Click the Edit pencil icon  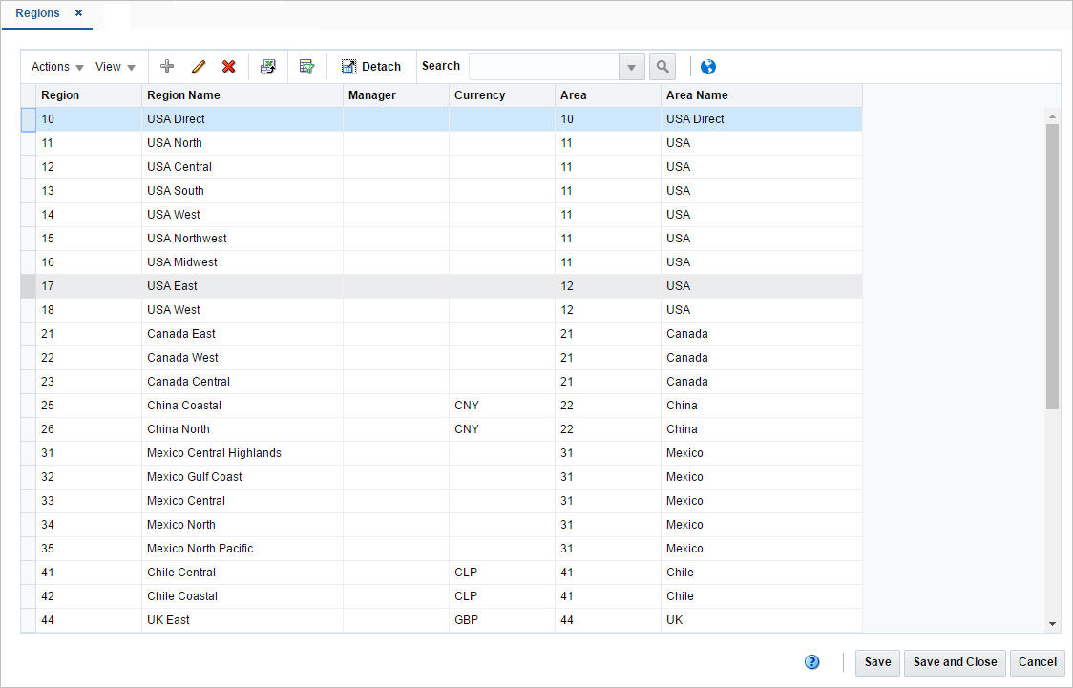pos(199,67)
